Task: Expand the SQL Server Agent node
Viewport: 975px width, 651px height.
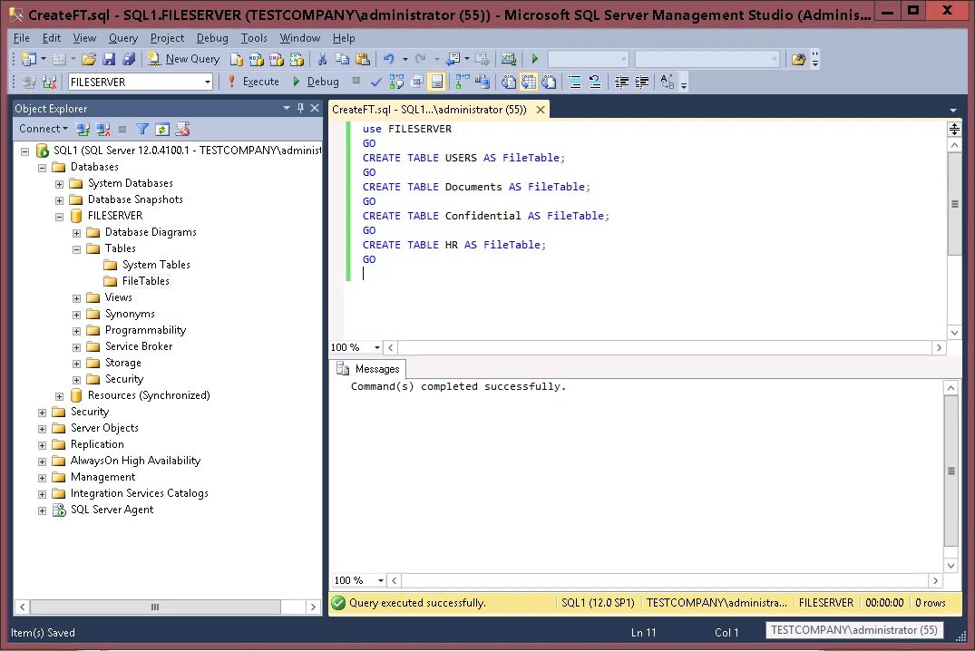Action: click(x=42, y=511)
